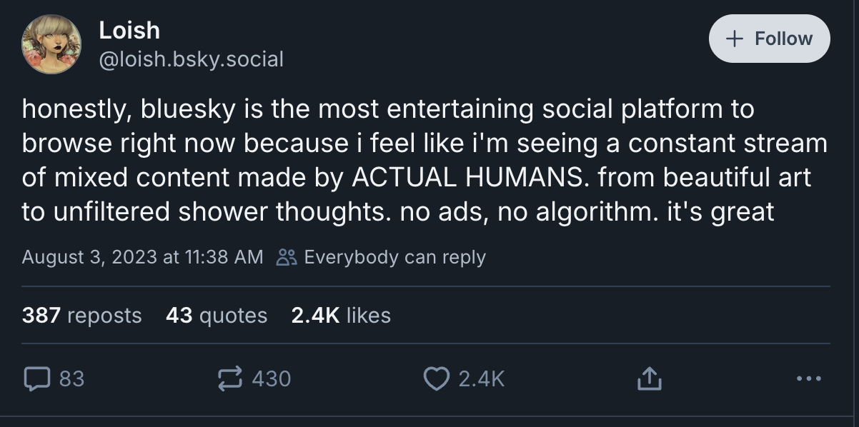Like the post with the heart icon
859x427 pixels.
[435, 379]
